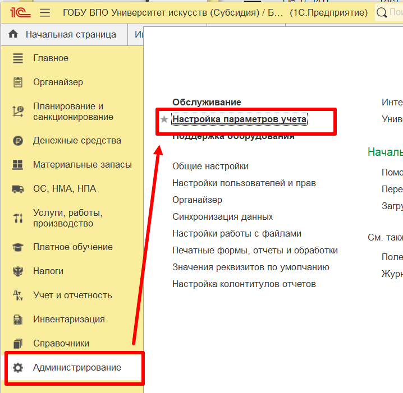Click the Главное section list icon
This screenshot has height=393, width=403.
(18, 58)
